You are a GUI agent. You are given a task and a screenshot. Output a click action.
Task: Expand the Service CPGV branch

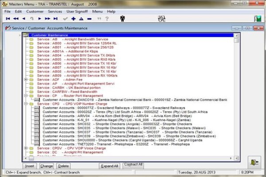coord(26,148)
